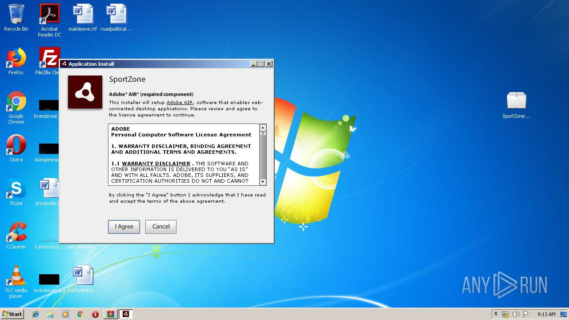Select the Recycle Bin desktop icon
Viewport: 569px width, 320px height.
pyautogui.click(x=16, y=18)
